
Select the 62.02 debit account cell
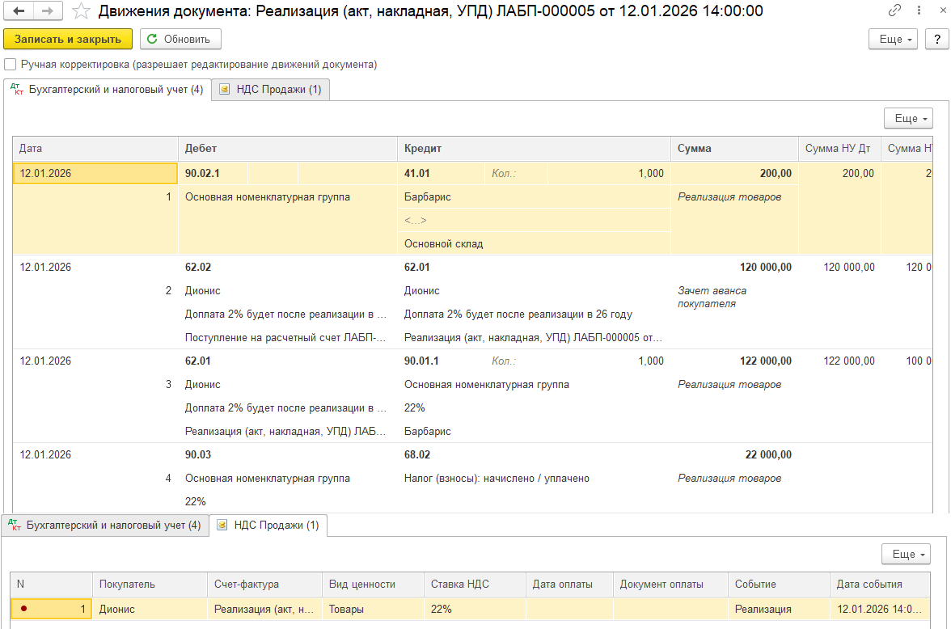tap(198, 268)
